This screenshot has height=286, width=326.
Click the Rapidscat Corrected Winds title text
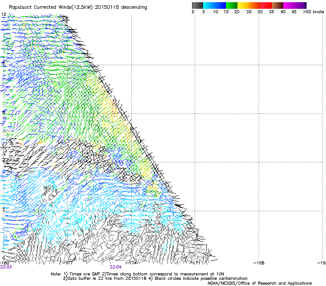point(78,7)
